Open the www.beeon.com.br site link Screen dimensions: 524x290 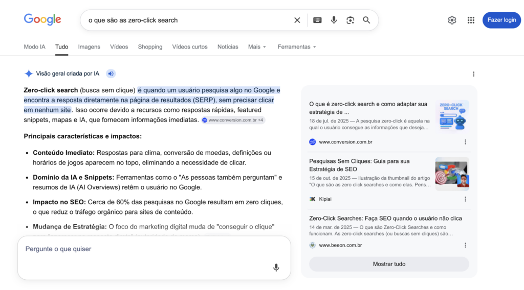[x=340, y=245]
